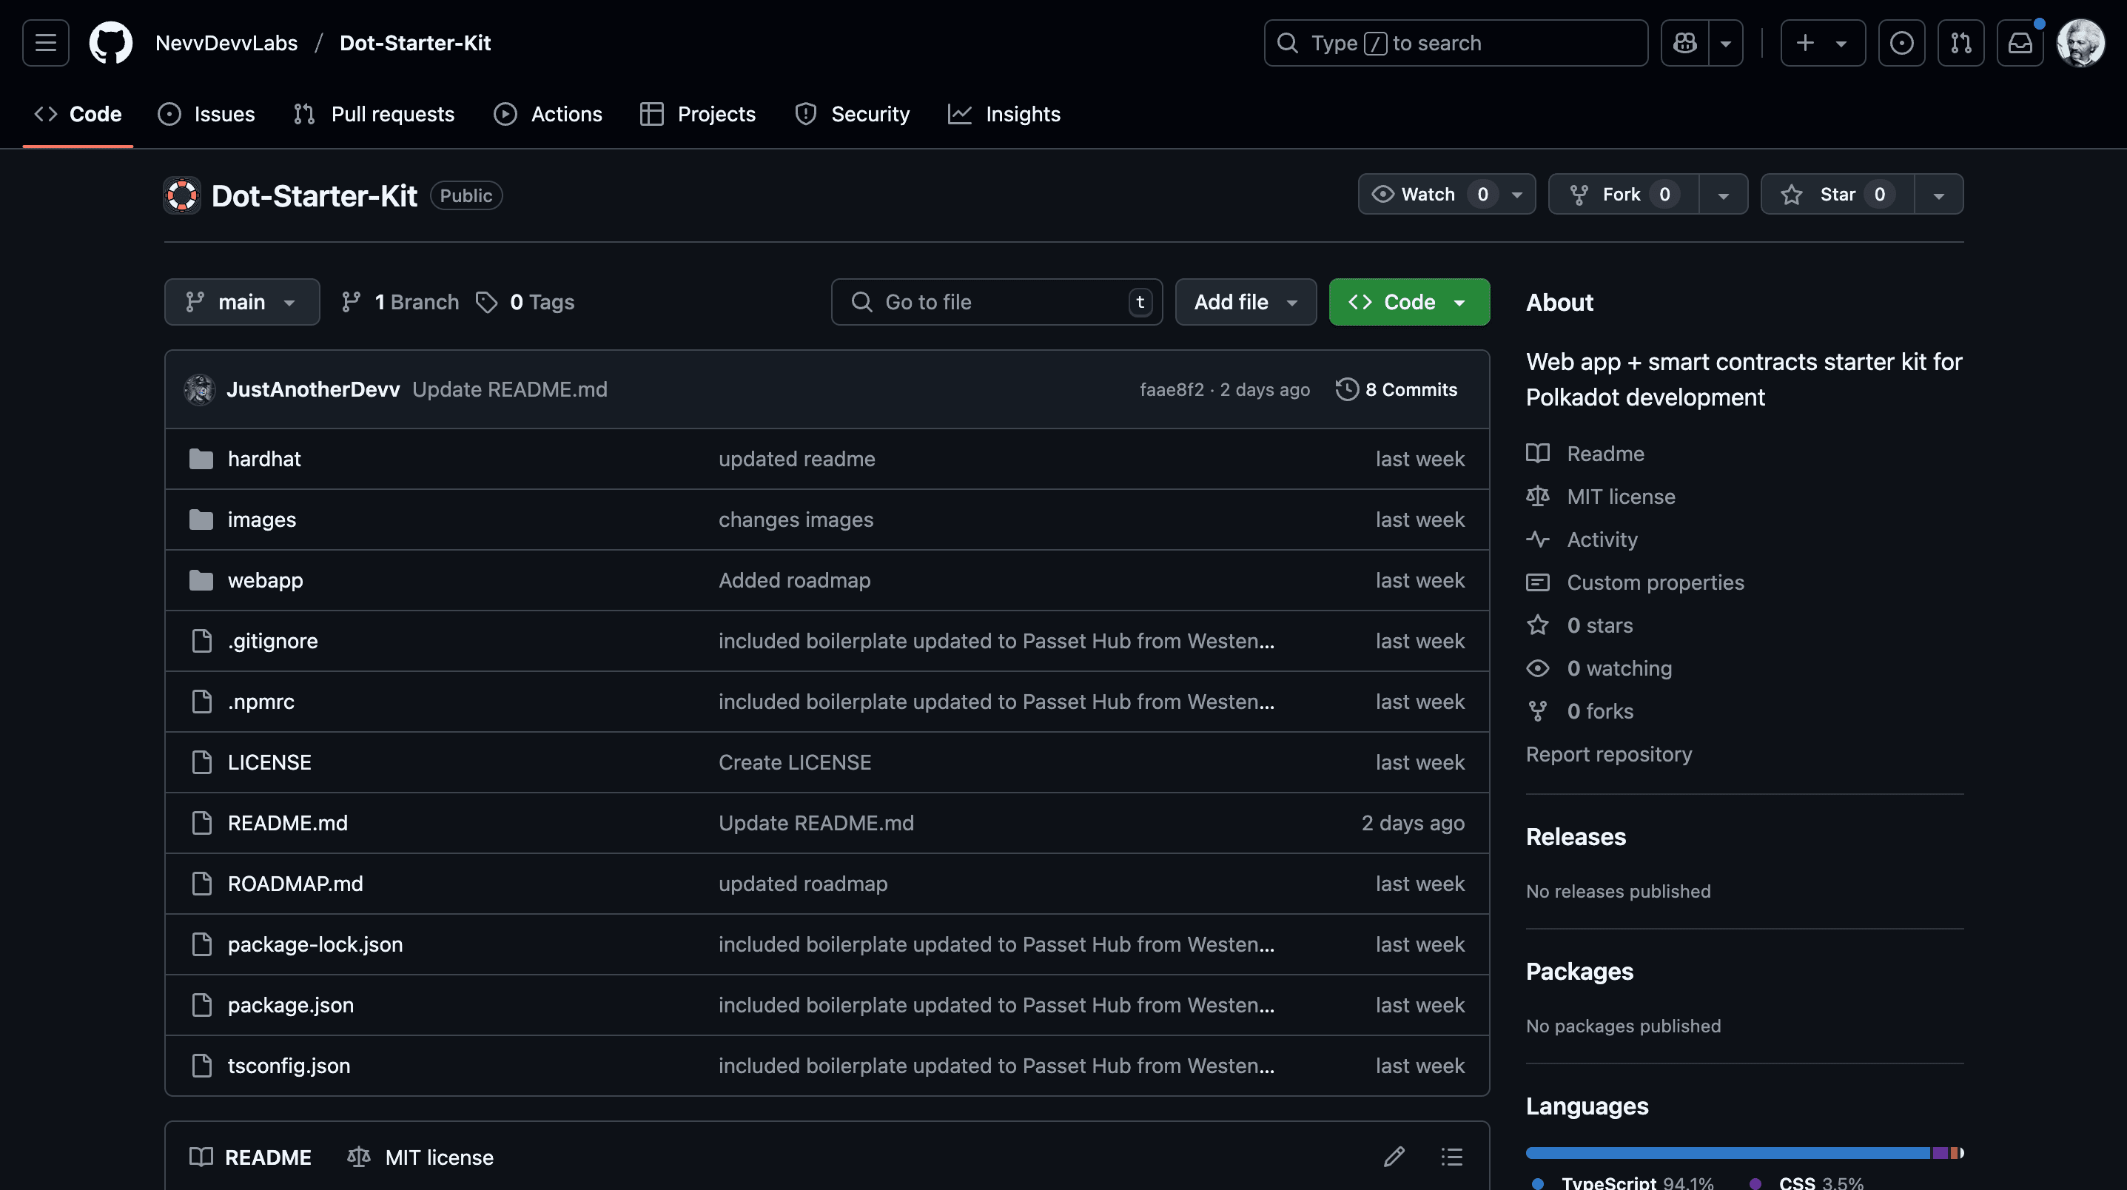Open the README outline list icon
The height and width of the screenshot is (1190, 2127).
1451,1157
